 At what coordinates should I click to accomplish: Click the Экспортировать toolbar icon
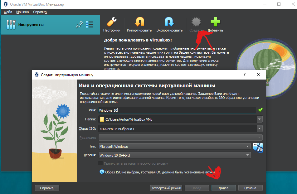169,22
